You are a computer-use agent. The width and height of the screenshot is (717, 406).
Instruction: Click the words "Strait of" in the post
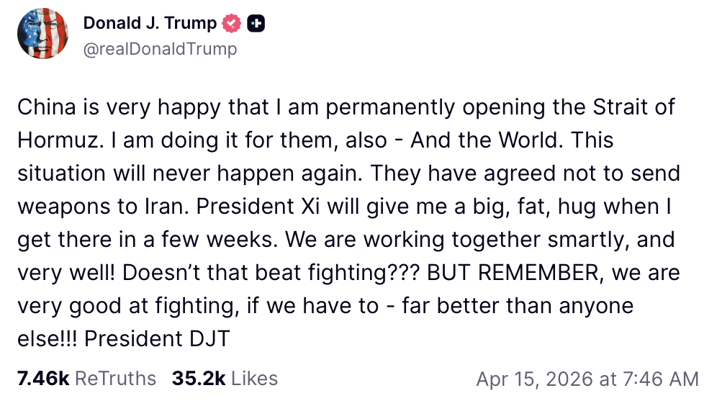pyautogui.click(x=634, y=107)
